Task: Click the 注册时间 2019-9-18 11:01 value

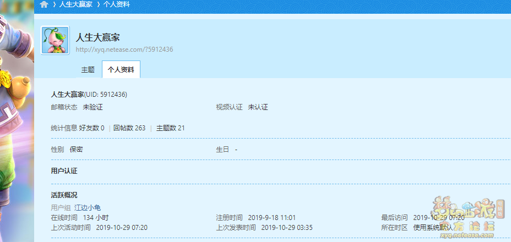Action: 271,217
